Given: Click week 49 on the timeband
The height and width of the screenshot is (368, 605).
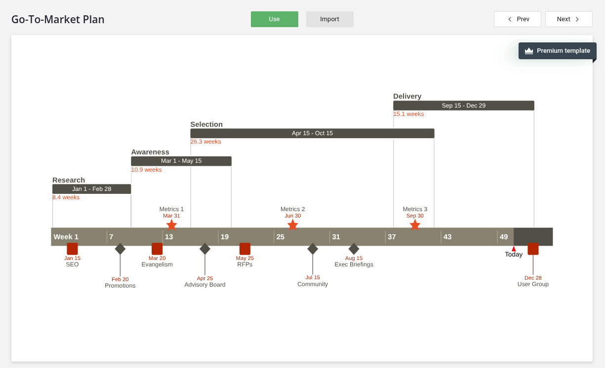Looking at the screenshot, I should point(504,237).
